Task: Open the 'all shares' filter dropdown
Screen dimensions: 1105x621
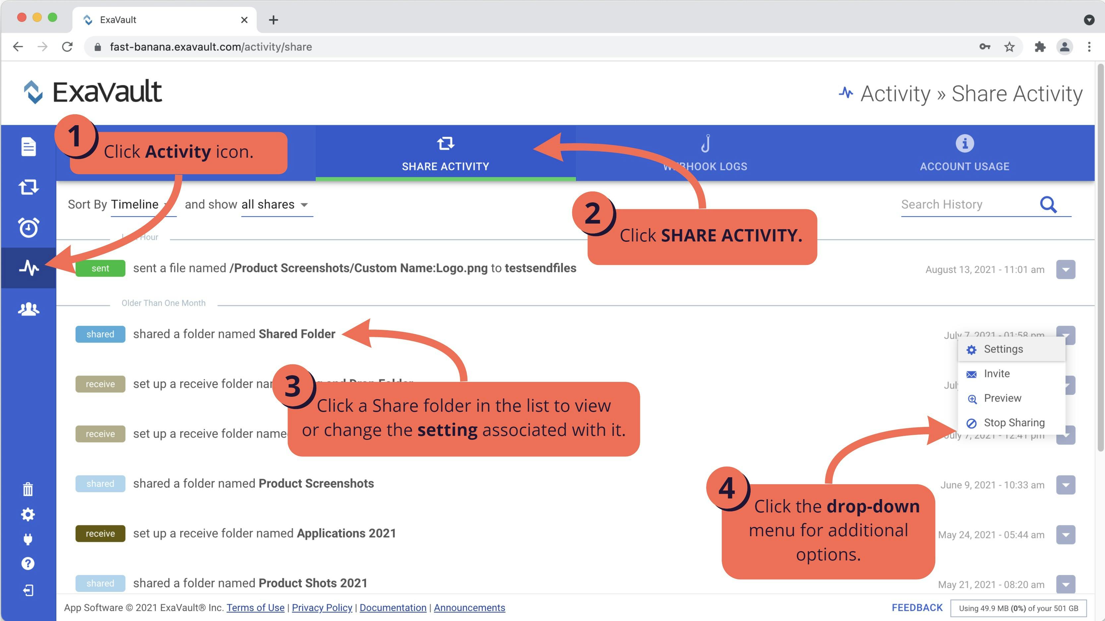Action: 277,205
